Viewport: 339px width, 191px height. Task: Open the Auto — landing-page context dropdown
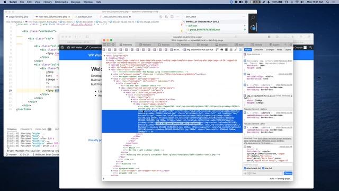point(281,179)
